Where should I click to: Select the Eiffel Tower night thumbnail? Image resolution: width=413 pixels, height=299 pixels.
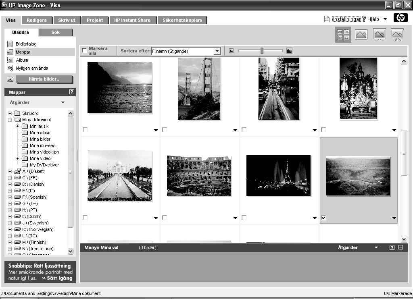point(278,176)
